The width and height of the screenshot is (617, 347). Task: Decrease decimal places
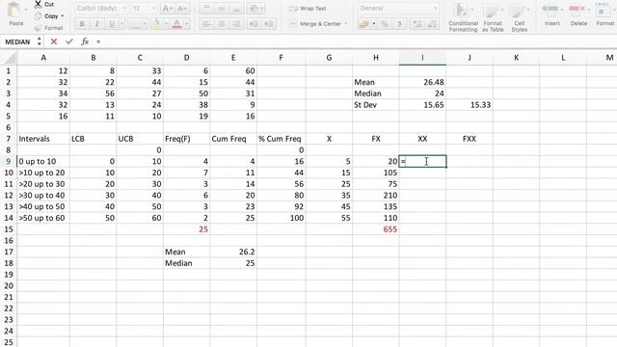point(432,24)
